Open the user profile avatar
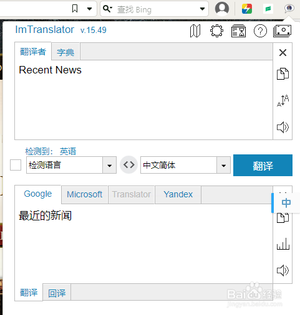The width and height of the screenshot is (300, 315). (222, 9)
